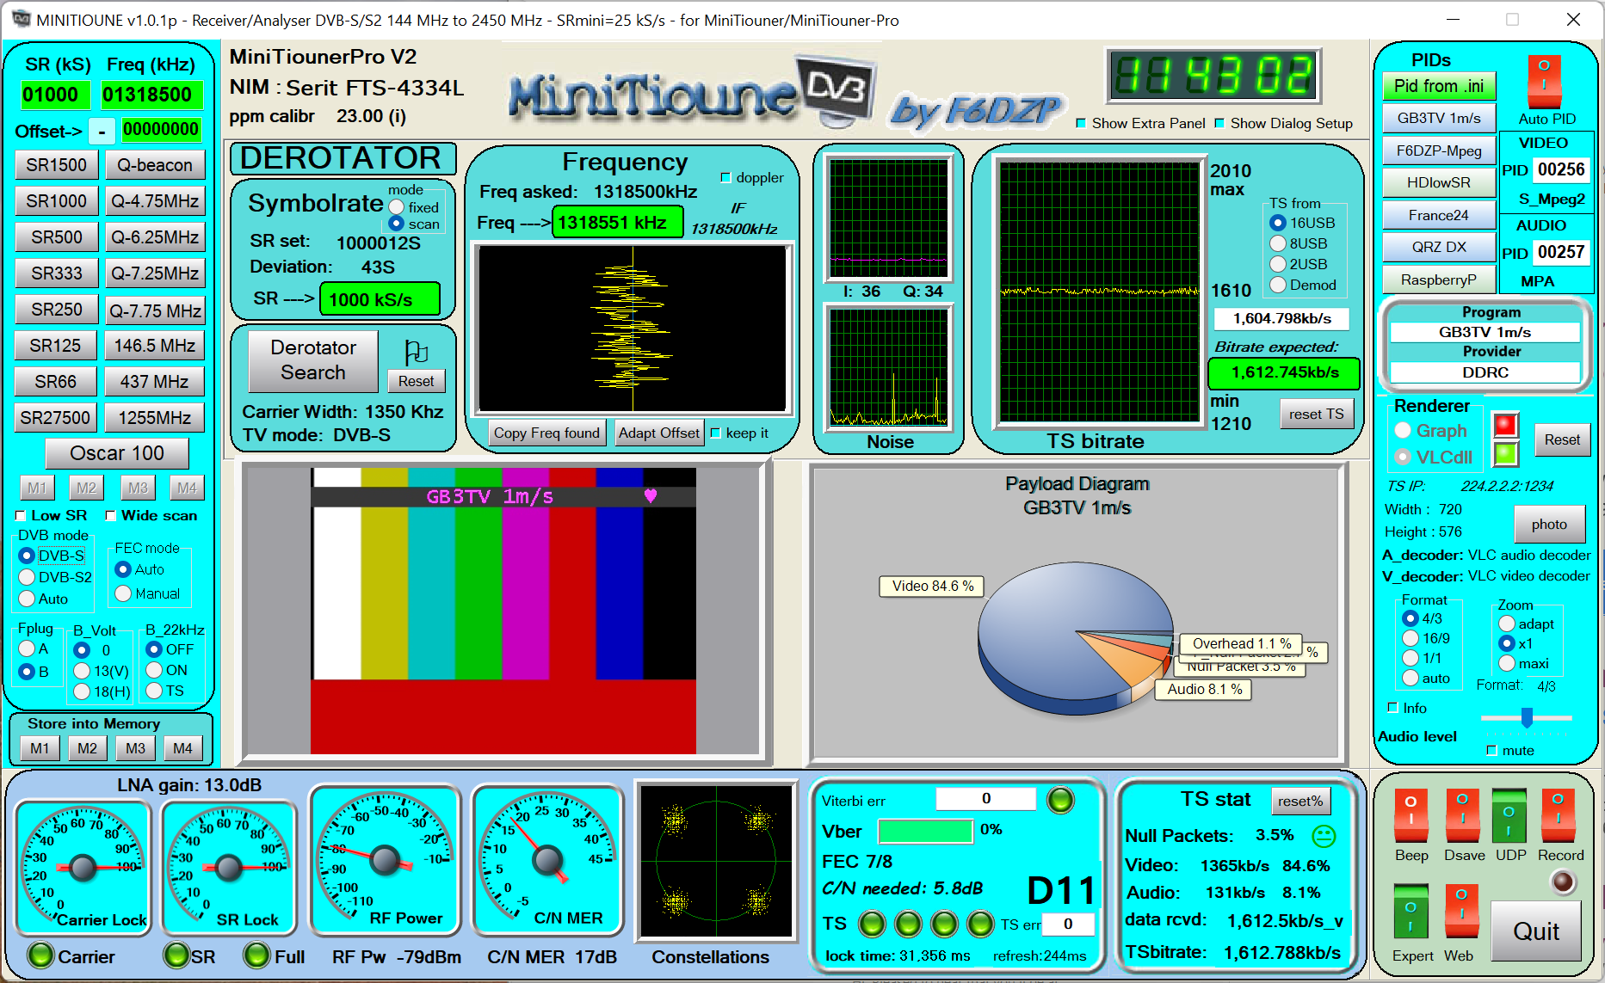Select Fplug A radio button
The width and height of the screenshot is (1605, 983).
(27, 648)
